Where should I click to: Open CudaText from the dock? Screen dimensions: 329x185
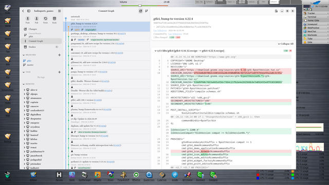[x=162, y=176]
